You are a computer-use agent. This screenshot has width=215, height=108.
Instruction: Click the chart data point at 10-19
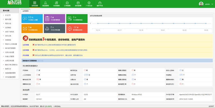point(141,24)
